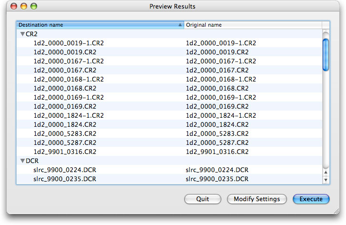Sort by Destination name column header

pos(100,25)
